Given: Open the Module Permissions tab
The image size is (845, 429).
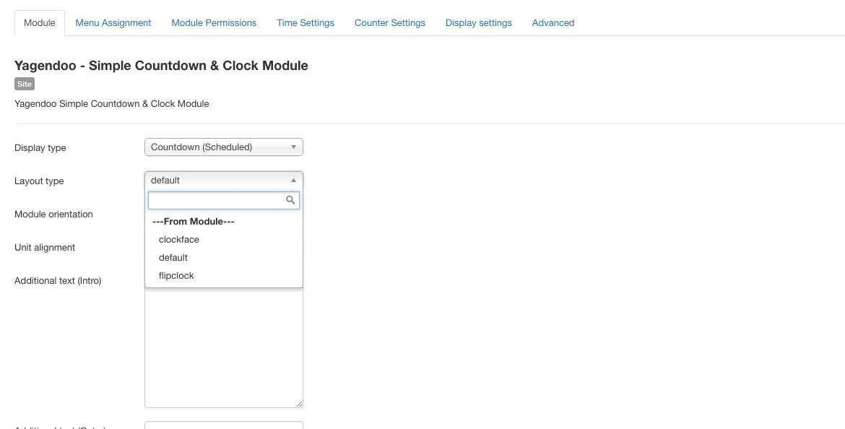Looking at the screenshot, I should point(214,23).
